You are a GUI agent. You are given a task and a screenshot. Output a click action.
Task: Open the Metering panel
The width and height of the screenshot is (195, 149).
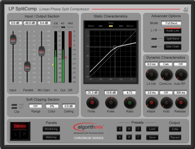51,137
